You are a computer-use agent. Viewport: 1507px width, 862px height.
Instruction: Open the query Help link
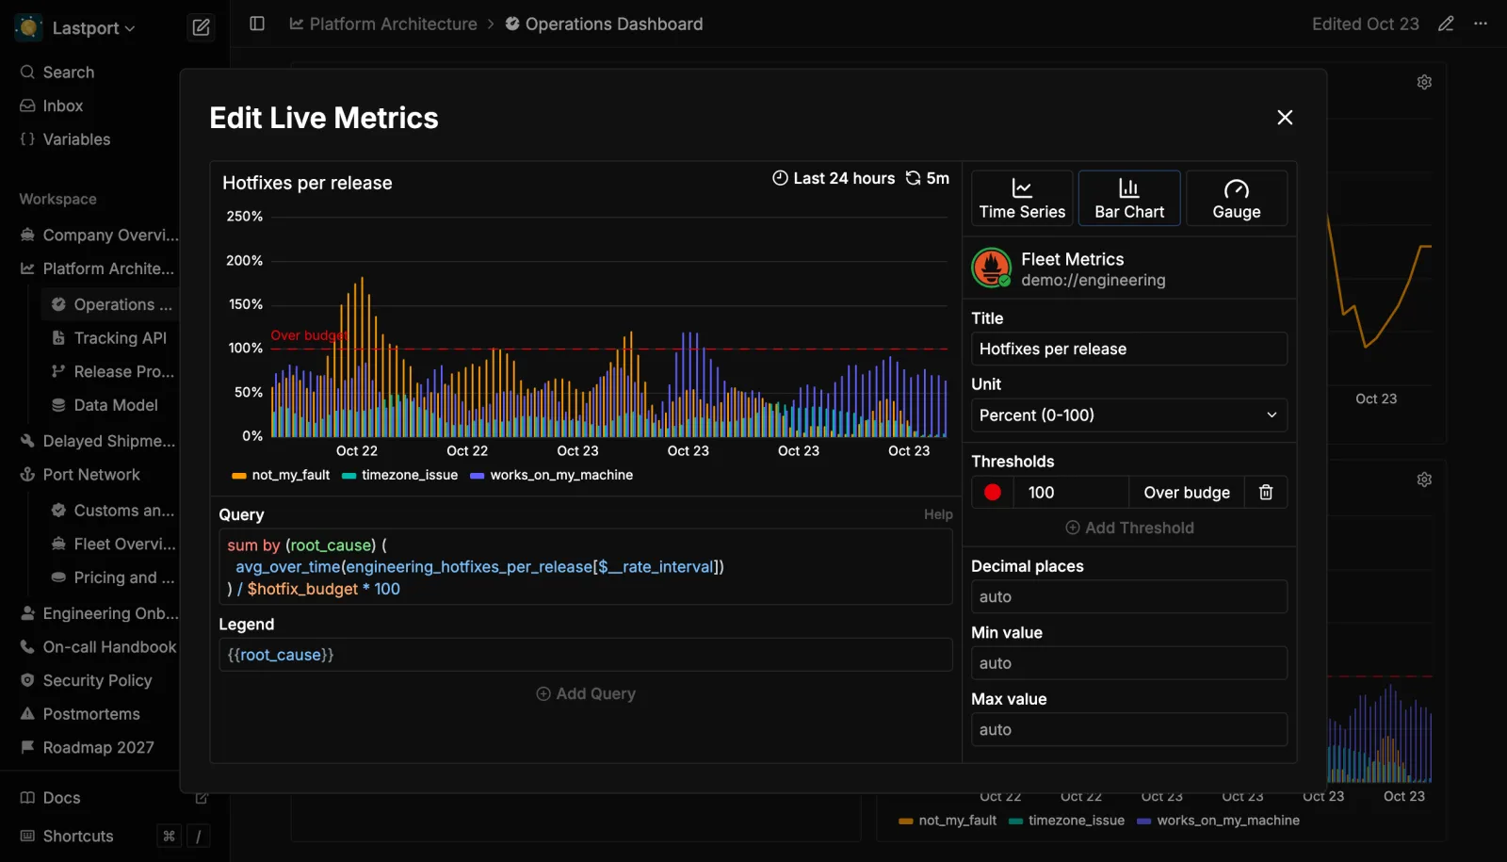[938, 514]
